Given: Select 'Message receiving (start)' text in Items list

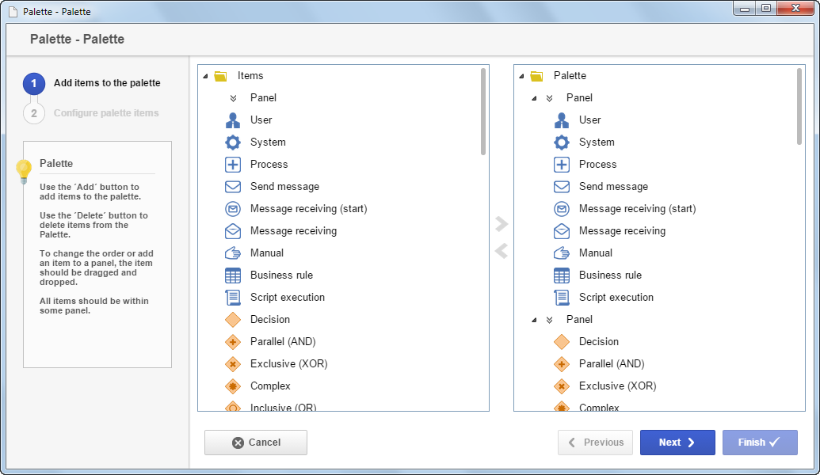Looking at the screenshot, I should click(x=308, y=208).
